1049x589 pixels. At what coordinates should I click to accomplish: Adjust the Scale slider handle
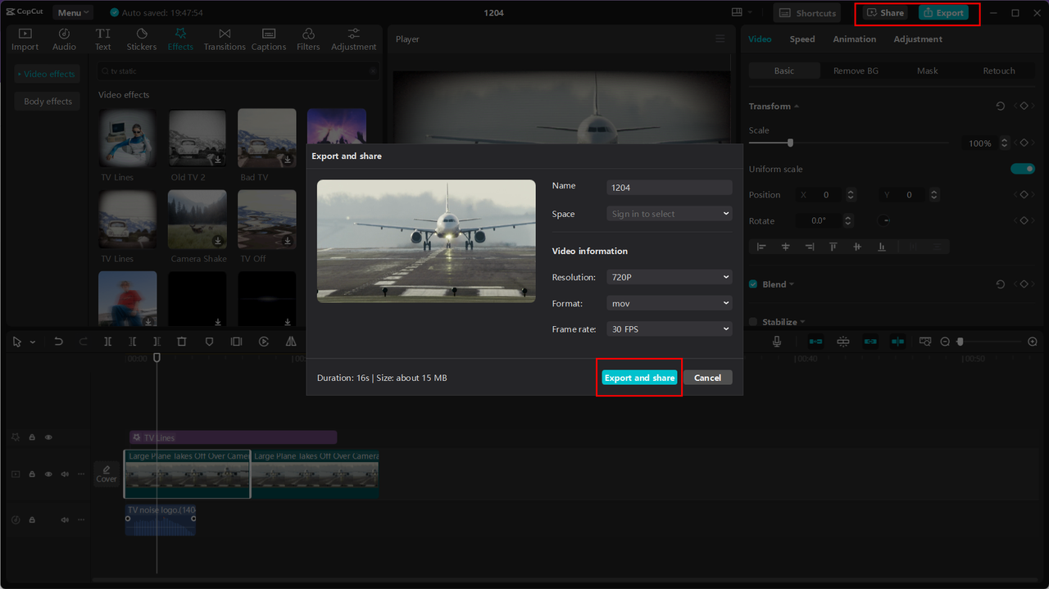(790, 143)
